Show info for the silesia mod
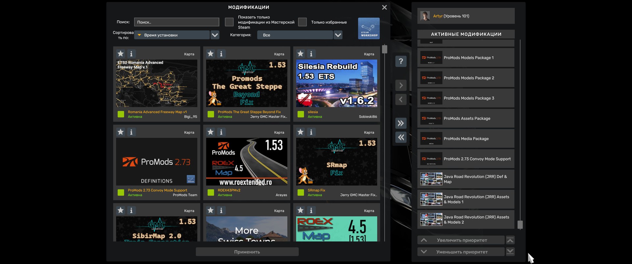632x264 pixels. 311,54
